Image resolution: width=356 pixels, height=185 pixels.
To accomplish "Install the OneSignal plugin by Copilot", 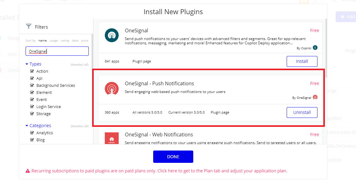I will point(302,61).
